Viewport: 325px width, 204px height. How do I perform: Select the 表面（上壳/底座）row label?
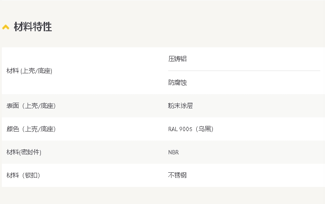point(31,106)
